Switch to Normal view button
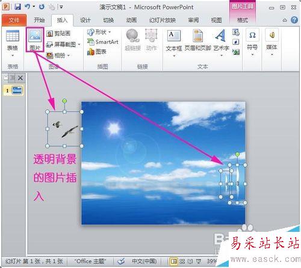This screenshot has height=268, width=301. 173,261
